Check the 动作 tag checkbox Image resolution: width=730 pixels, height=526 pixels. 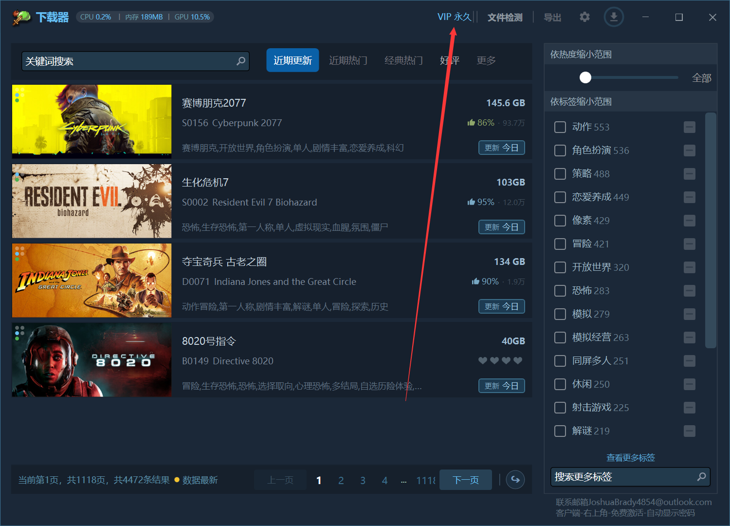(560, 127)
